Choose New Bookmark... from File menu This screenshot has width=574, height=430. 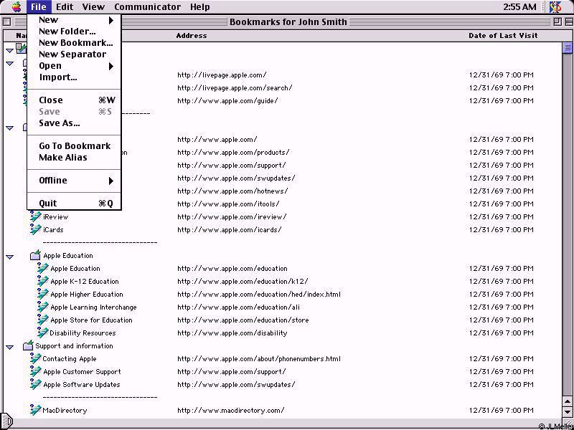point(75,43)
